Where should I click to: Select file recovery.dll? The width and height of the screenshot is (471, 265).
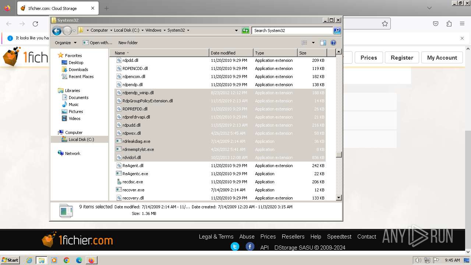coord(133,198)
